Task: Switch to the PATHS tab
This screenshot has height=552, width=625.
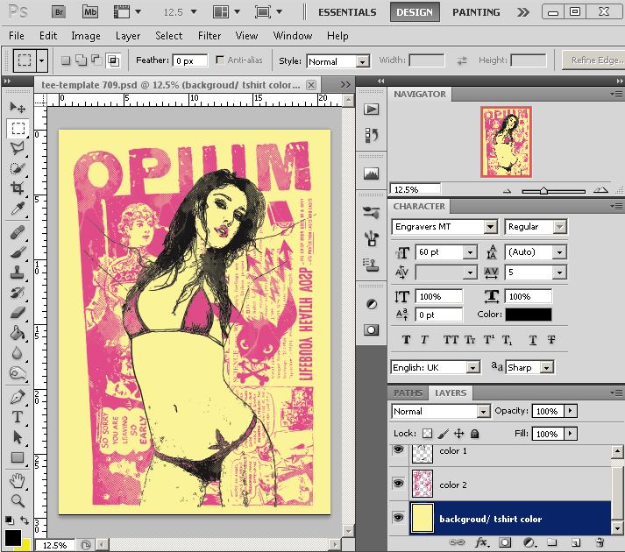Action: pos(408,393)
